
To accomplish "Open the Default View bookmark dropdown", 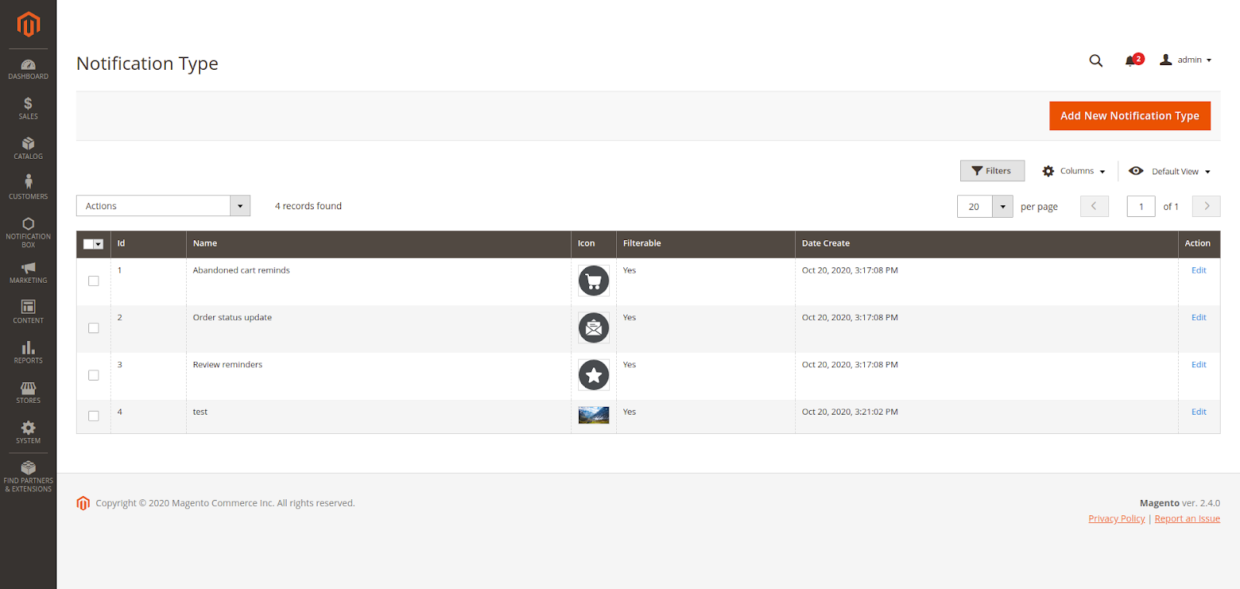I will click(1169, 171).
